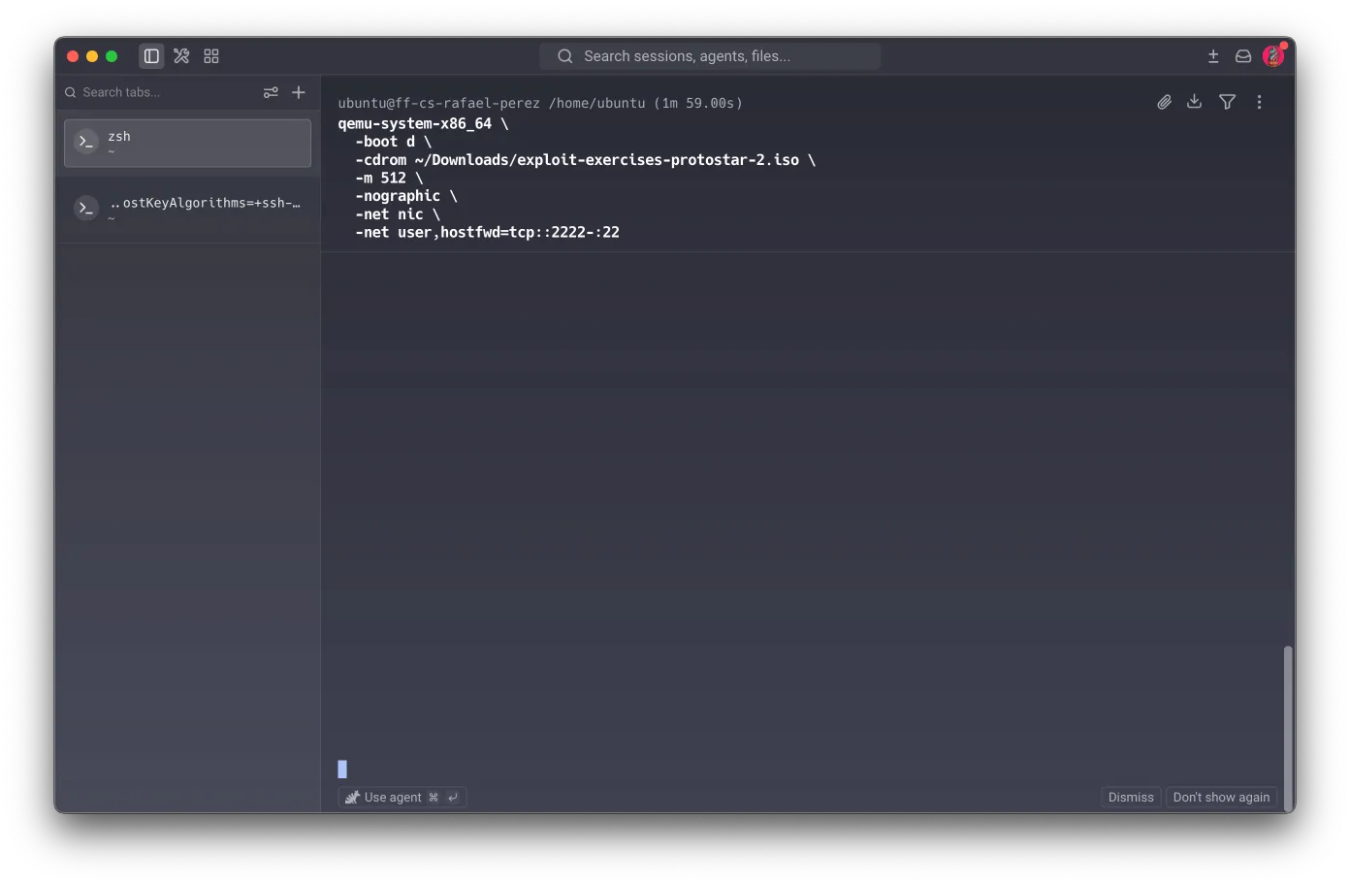
Task: Click the -boot d option line
Action: (393, 142)
